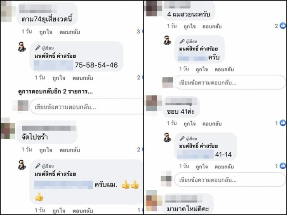This screenshot has height=215, width=287.
Task: Click ตอบกลับ under "ชอบ 41ค่ะ" comment
Action: tap(212, 124)
